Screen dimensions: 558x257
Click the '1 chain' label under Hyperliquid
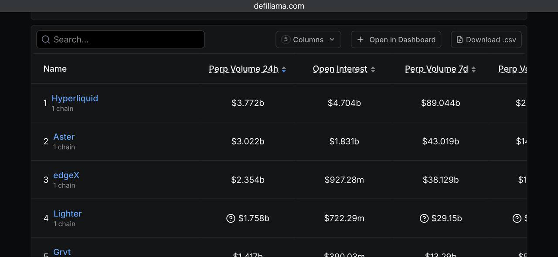click(62, 109)
